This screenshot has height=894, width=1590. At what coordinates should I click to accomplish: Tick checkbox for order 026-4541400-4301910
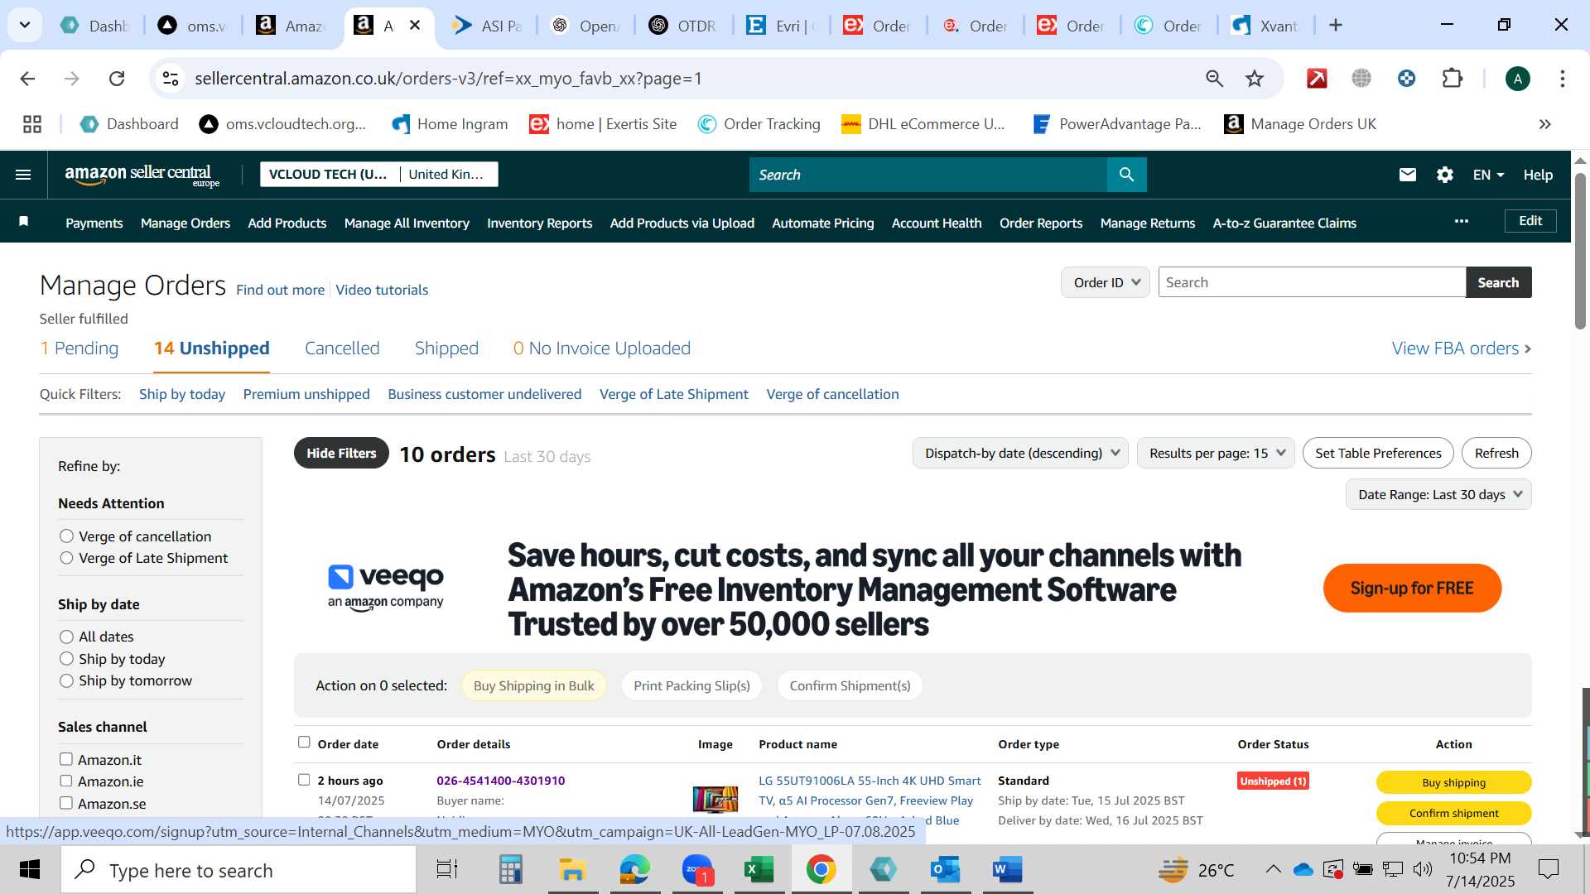coord(304,780)
